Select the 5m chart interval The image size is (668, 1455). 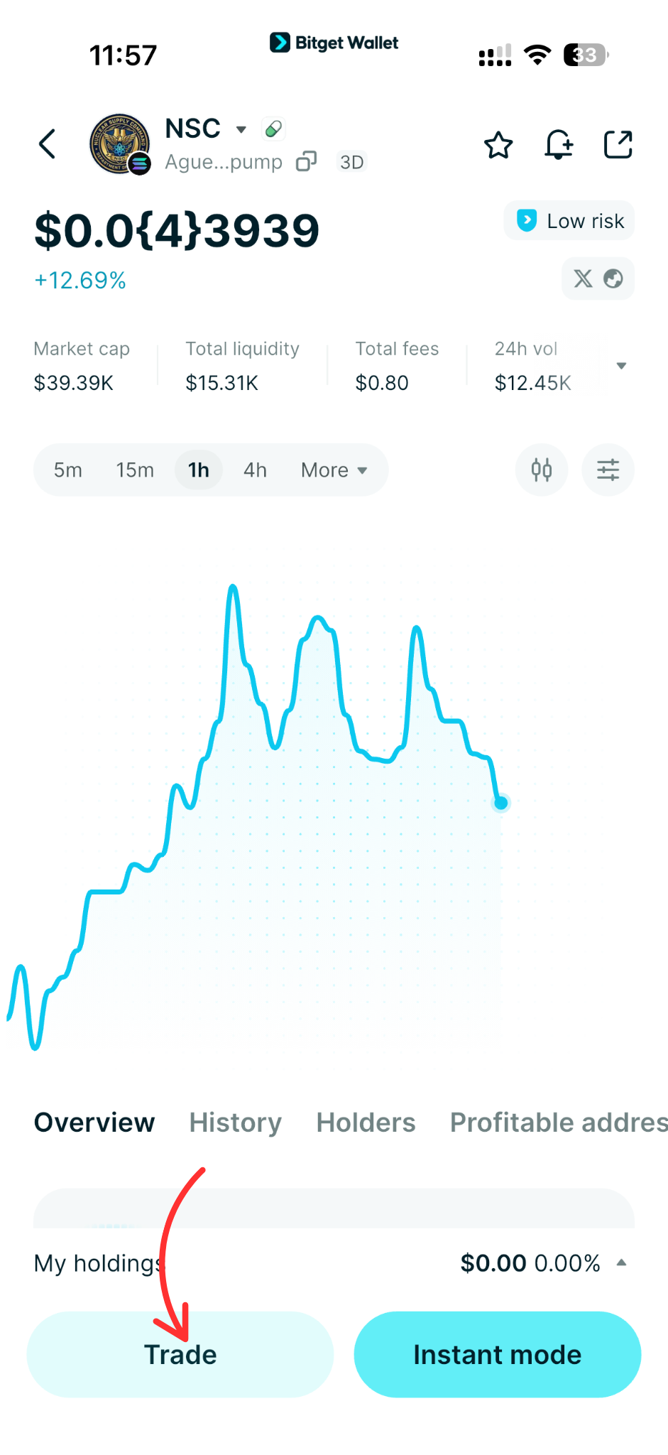(68, 470)
